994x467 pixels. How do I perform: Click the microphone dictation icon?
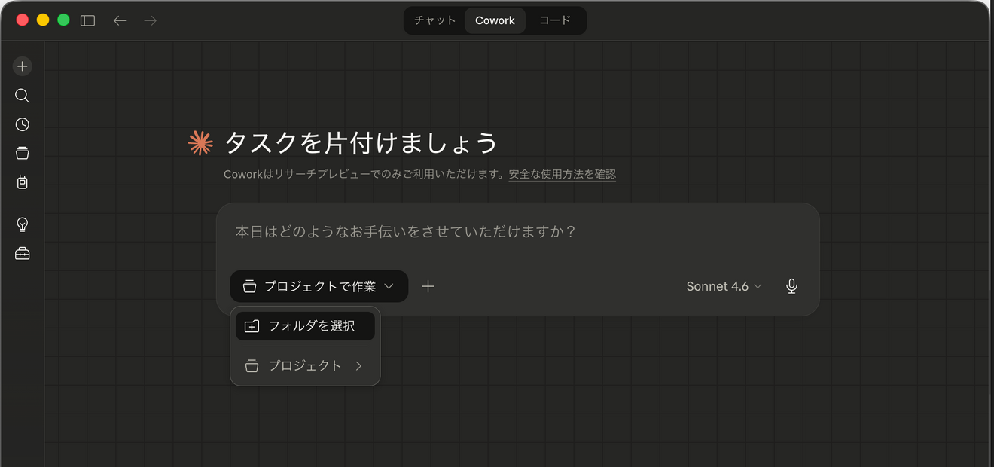pos(791,286)
